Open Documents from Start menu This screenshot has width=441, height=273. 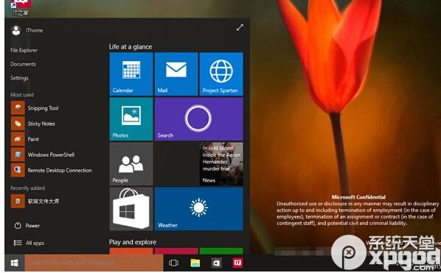(x=23, y=64)
